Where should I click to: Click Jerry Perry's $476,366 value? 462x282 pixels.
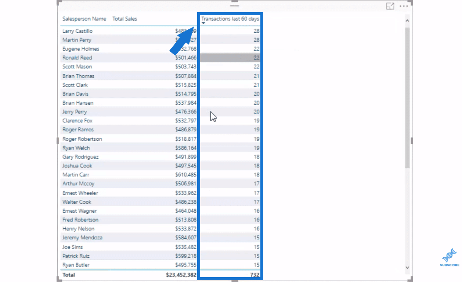[186, 112]
